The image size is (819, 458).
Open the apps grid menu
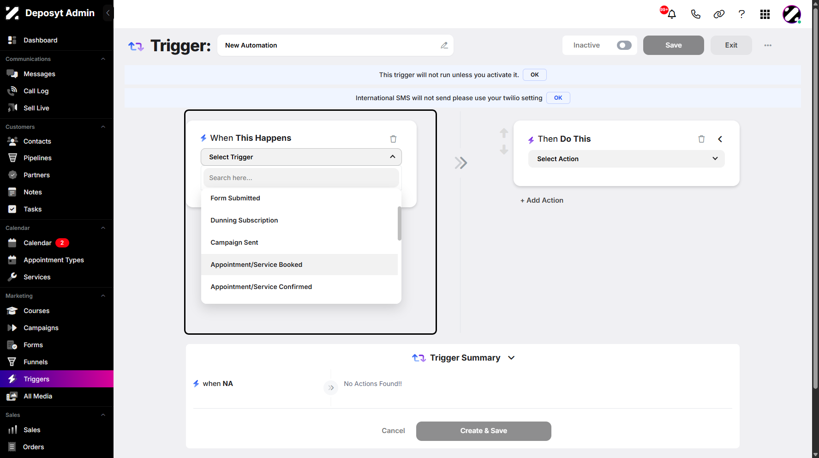pyautogui.click(x=765, y=14)
